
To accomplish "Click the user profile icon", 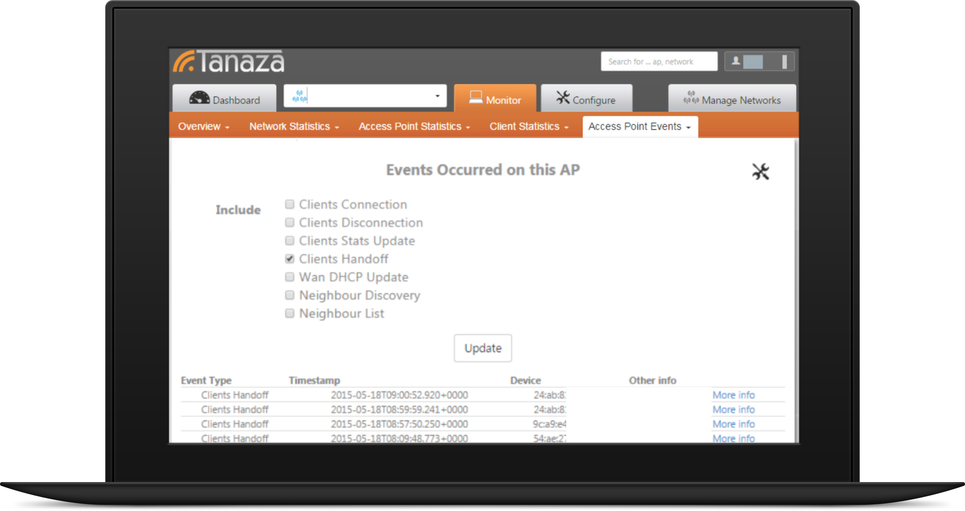I will pos(736,61).
